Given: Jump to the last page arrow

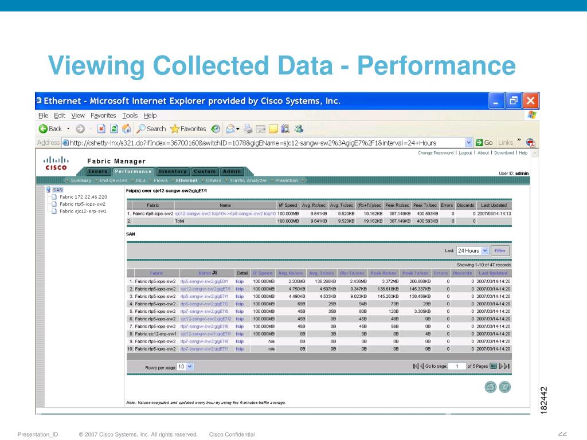Looking at the screenshot, I should pyautogui.click(x=507, y=366).
